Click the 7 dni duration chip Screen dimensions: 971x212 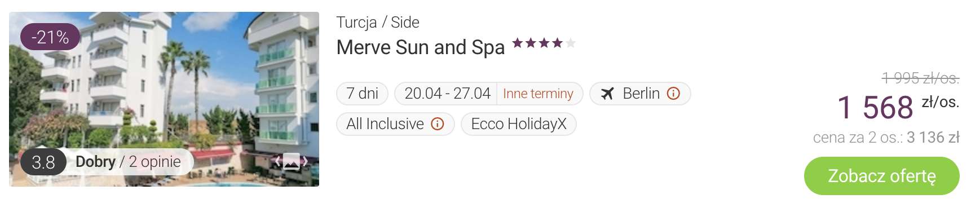pyautogui.click(x=363, y=94)
